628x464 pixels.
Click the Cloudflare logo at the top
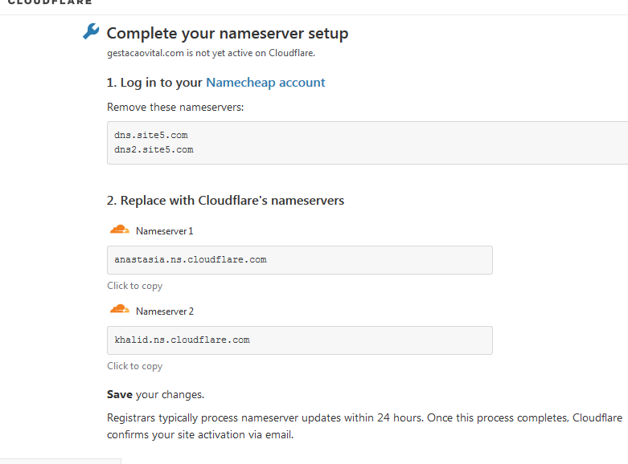point(50,2)
